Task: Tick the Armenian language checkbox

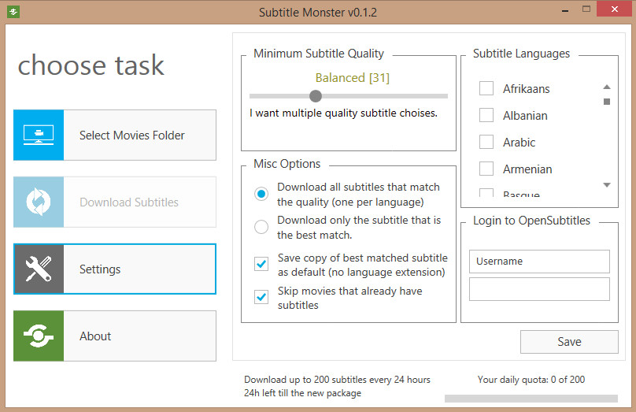Action: click(486, 169)
